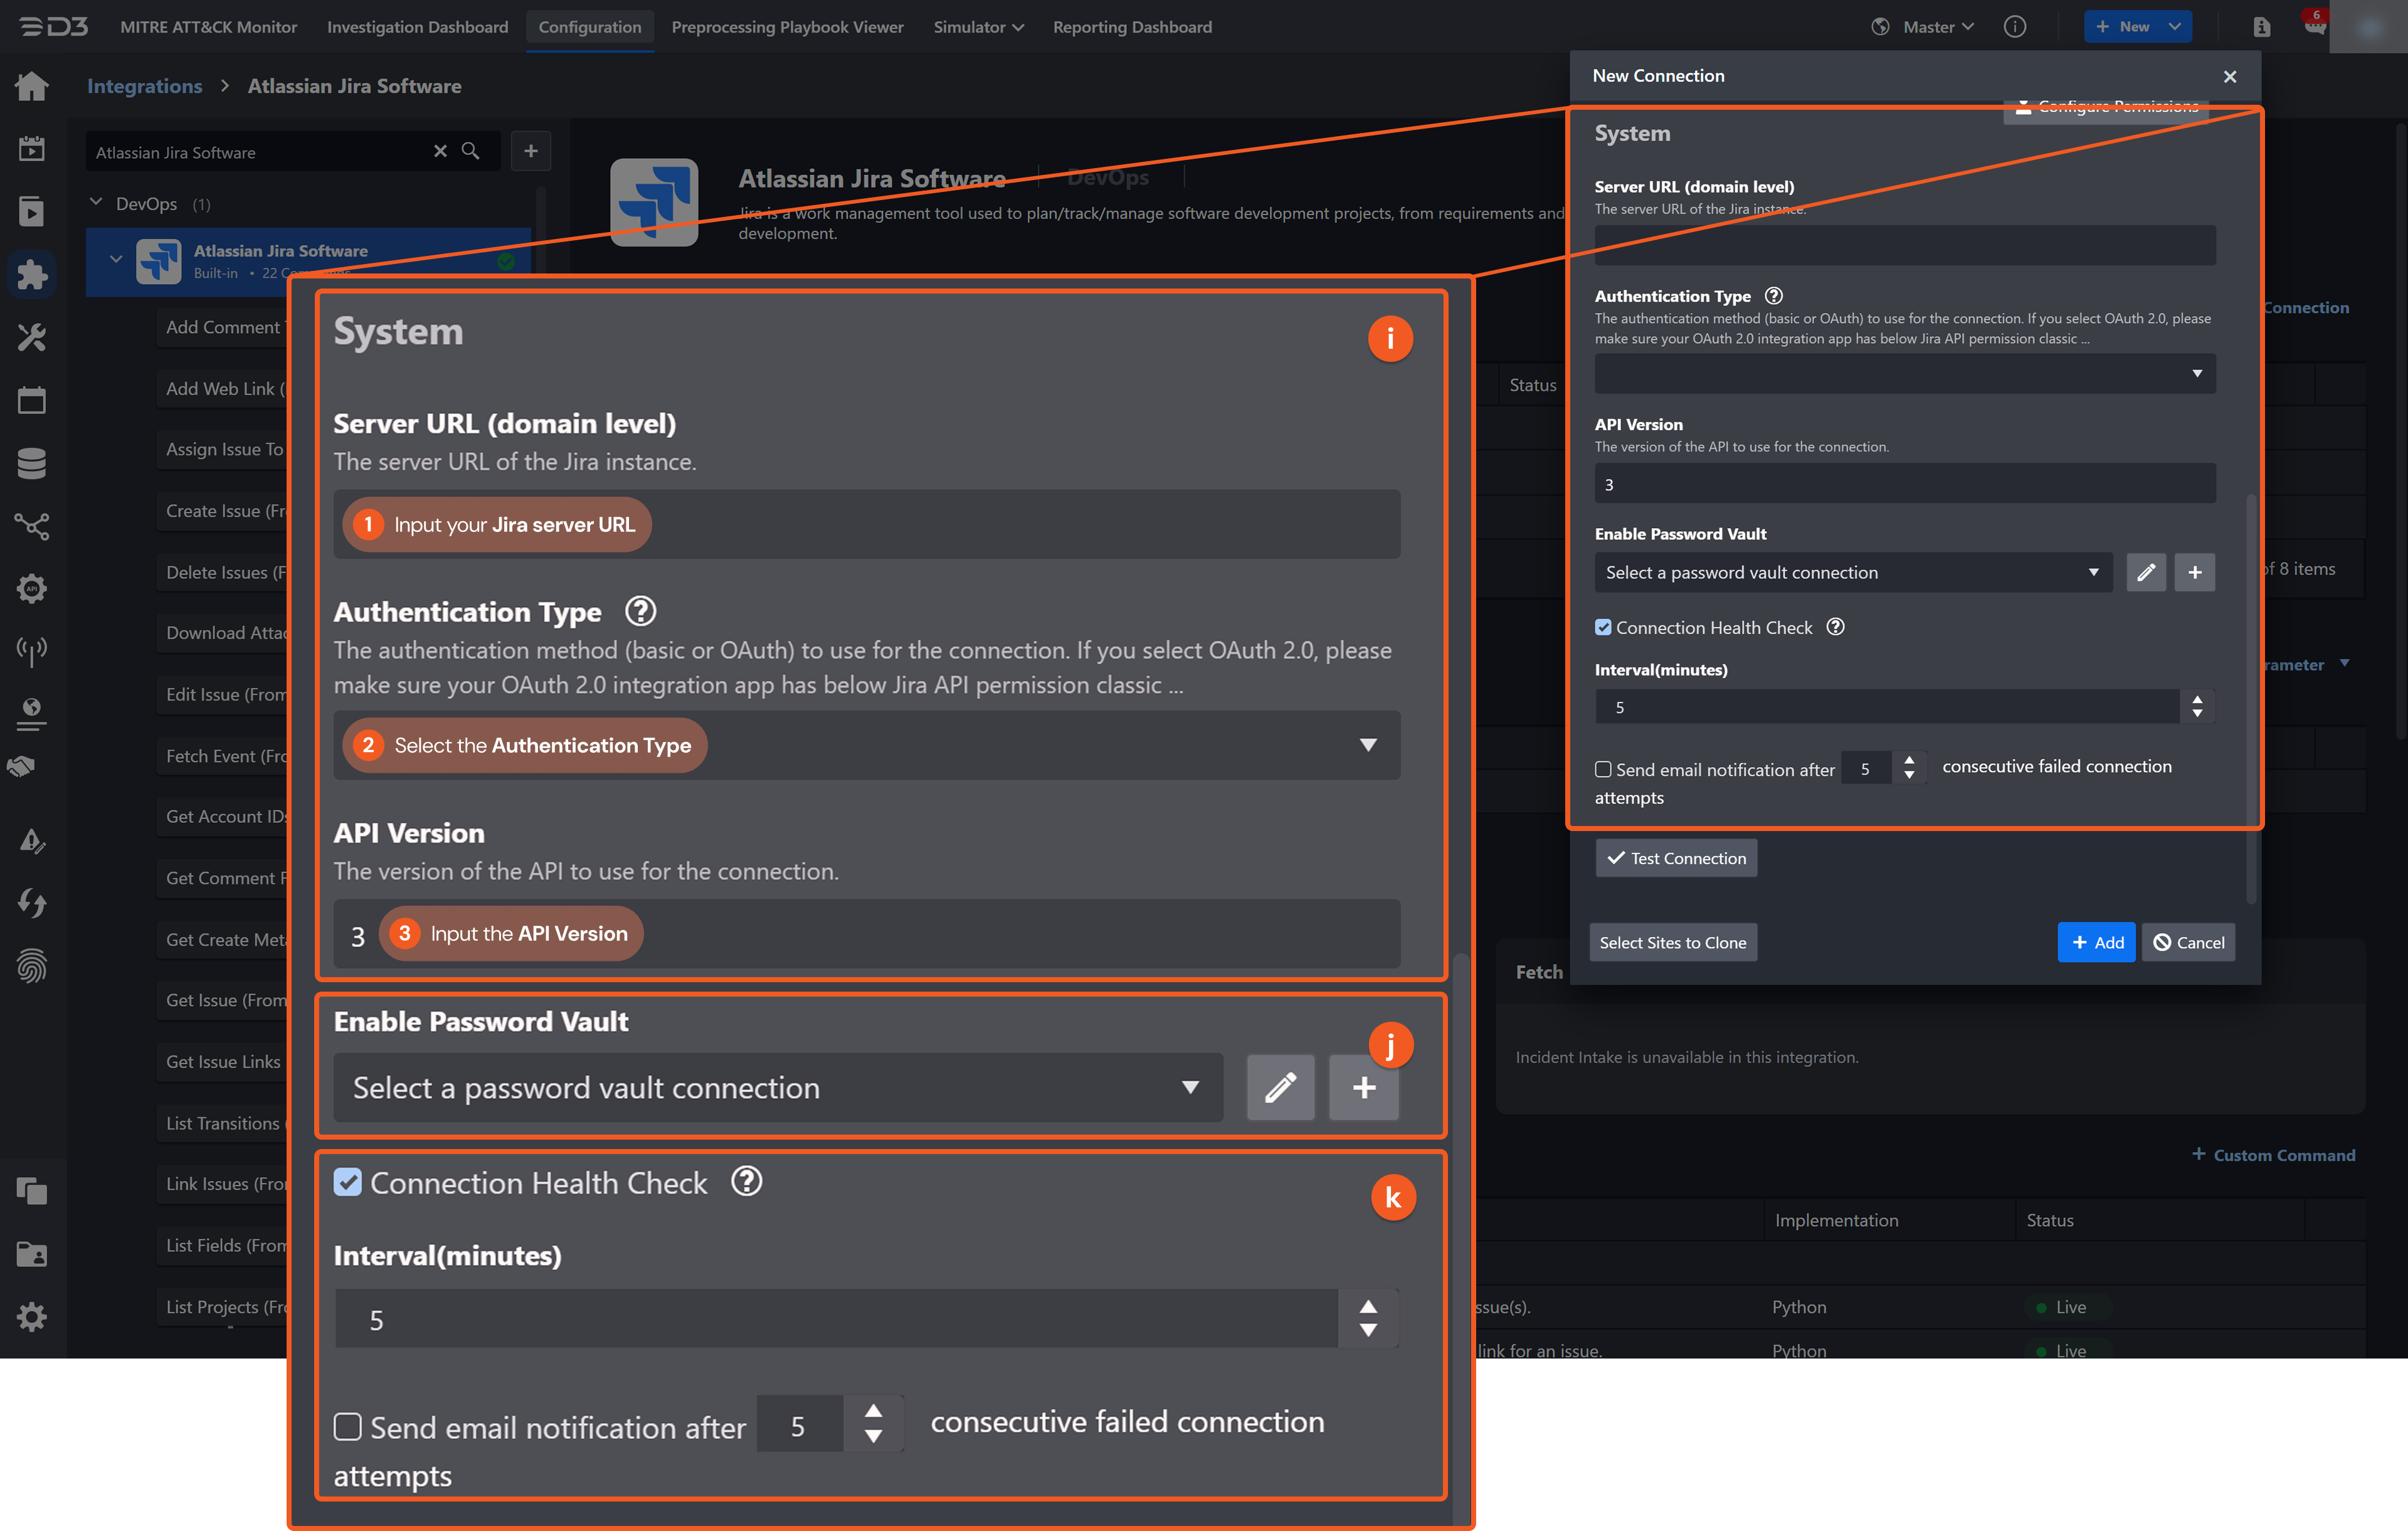This screenshot has height=1531, width=2408.
Task: Toggle the Connection Health Check checkbox
Action: (x=1603, y=627)
